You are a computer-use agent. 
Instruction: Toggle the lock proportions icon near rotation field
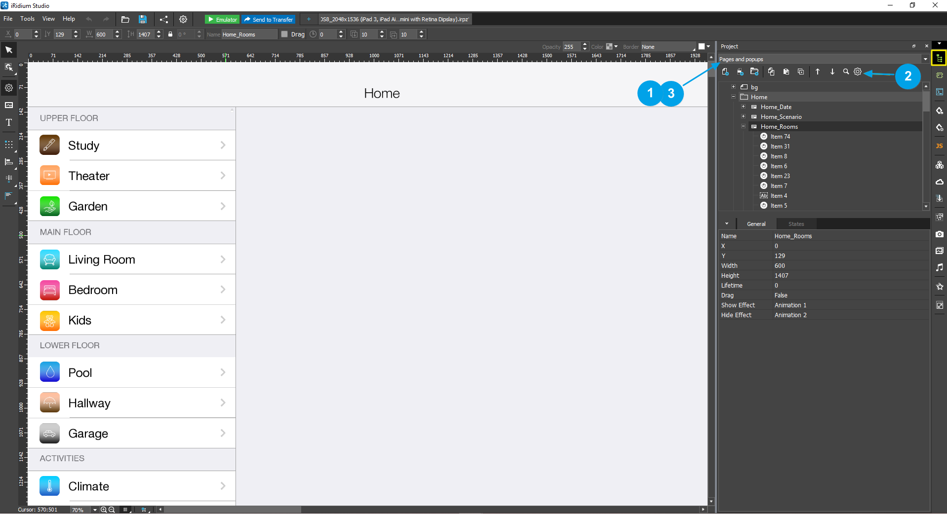pyautogui.click(x=170, y=34)
